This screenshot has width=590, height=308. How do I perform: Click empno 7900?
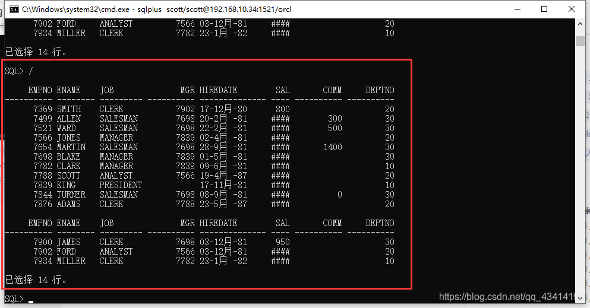click(x=43, y=242)
